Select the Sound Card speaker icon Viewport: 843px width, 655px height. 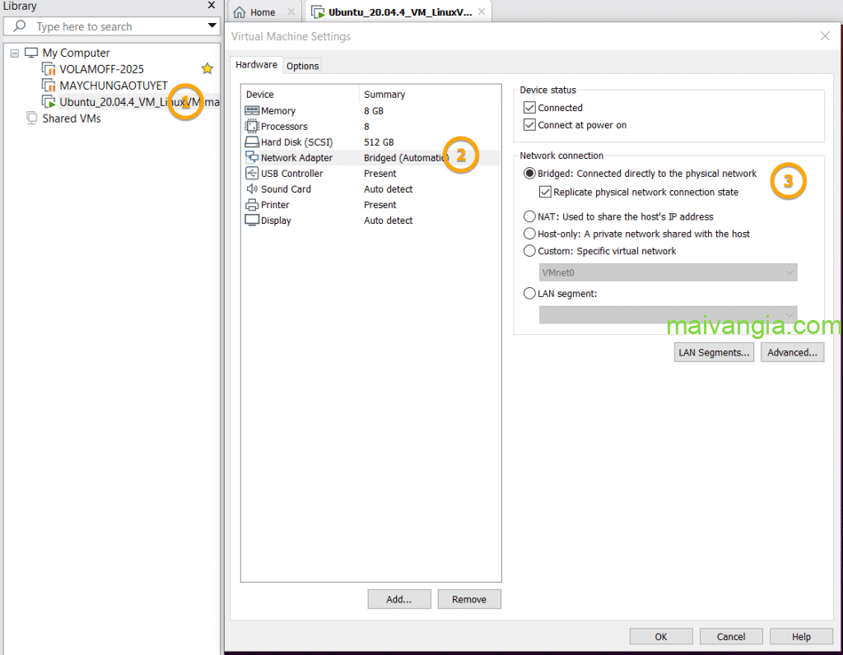[x=252, y=189]
